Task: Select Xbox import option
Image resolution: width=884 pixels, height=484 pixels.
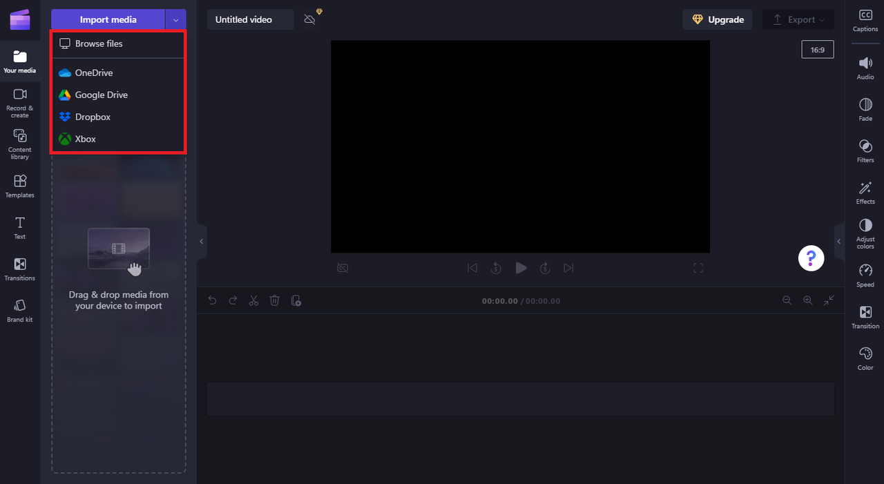Action: [118, 139]
